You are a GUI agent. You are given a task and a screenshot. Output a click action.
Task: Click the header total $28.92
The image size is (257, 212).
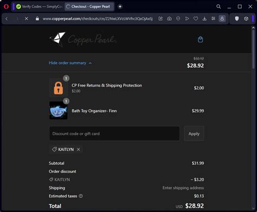[195, 66]
